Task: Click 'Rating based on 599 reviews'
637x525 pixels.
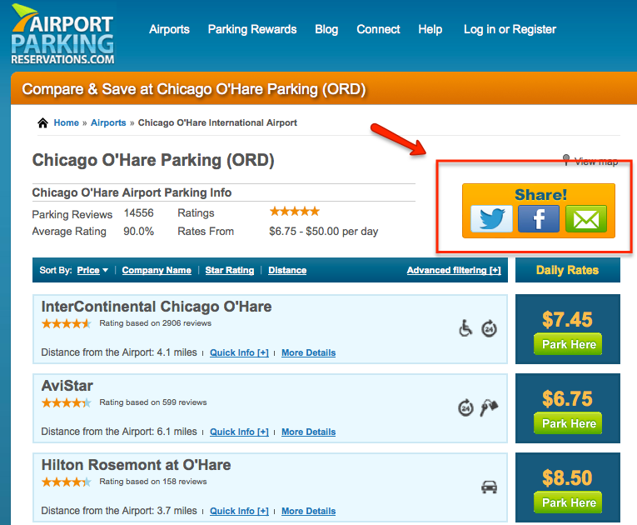Action: (x=153, y=402)
